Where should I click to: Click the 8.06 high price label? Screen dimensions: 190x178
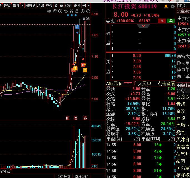(86, 19)
